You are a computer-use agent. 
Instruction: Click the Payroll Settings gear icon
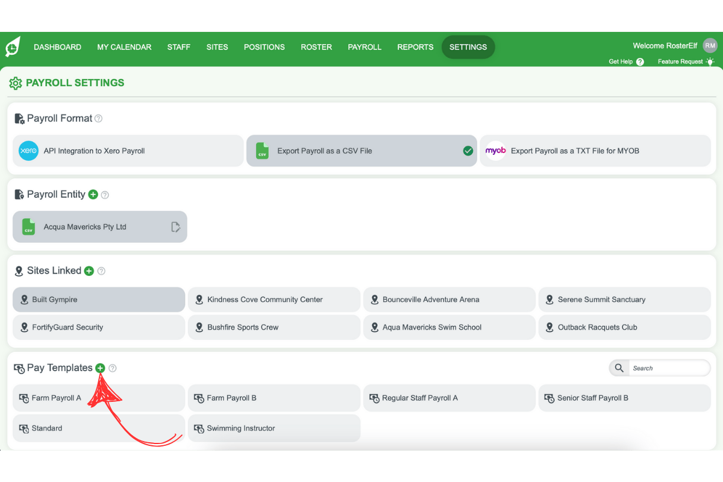pos(16,83)
